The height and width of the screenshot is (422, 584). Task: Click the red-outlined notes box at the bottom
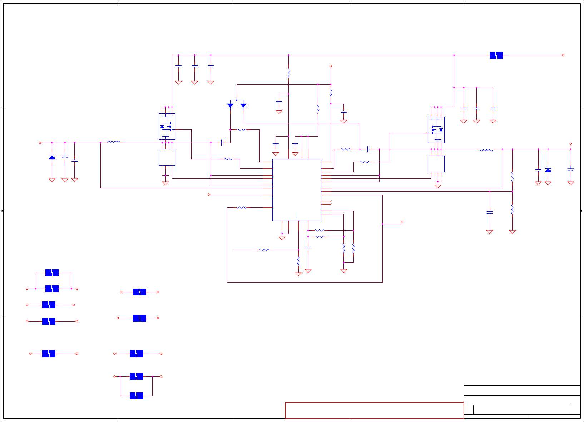tap(374, 410)
